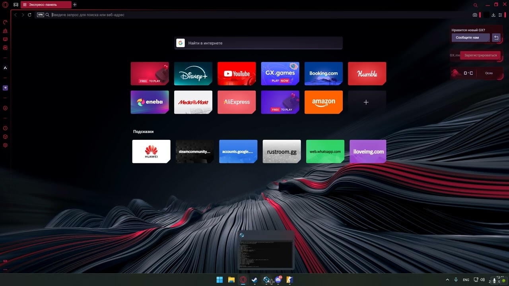This screenshot has height=286, width=509.
Task: Click the search tabs magnifier icon
Action: [475, 5]
